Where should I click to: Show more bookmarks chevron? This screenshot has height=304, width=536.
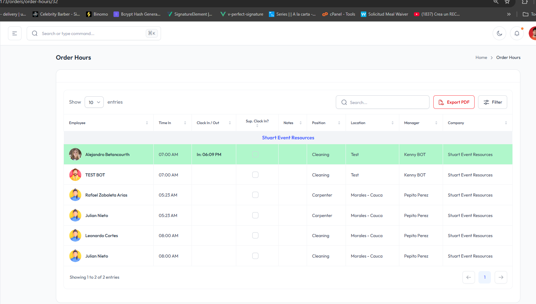click(x=509, y=14)
